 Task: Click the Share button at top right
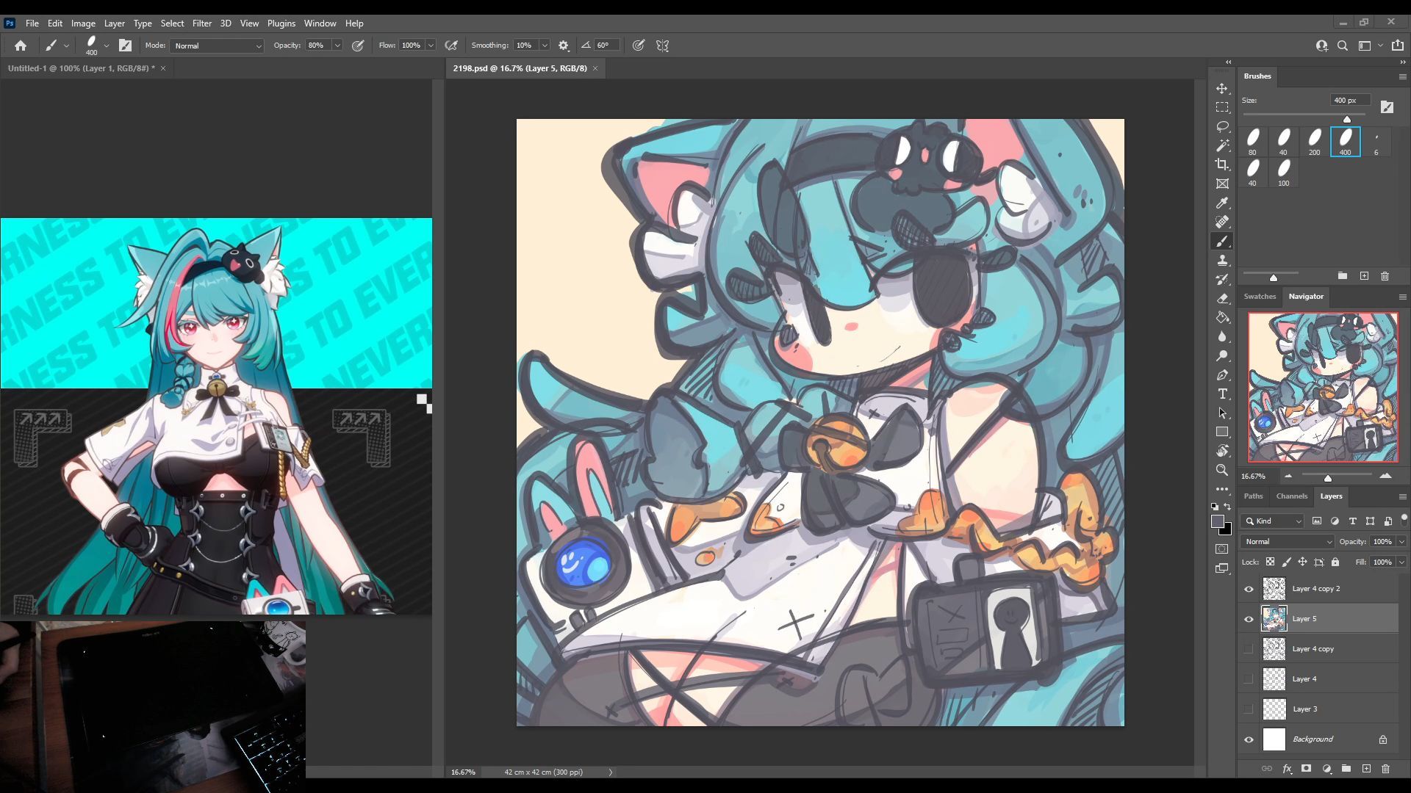point(1398,46)
